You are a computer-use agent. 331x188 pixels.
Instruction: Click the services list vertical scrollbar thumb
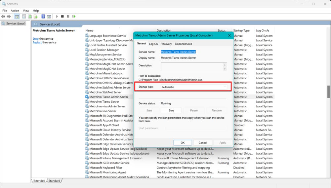tap(328, 92)
